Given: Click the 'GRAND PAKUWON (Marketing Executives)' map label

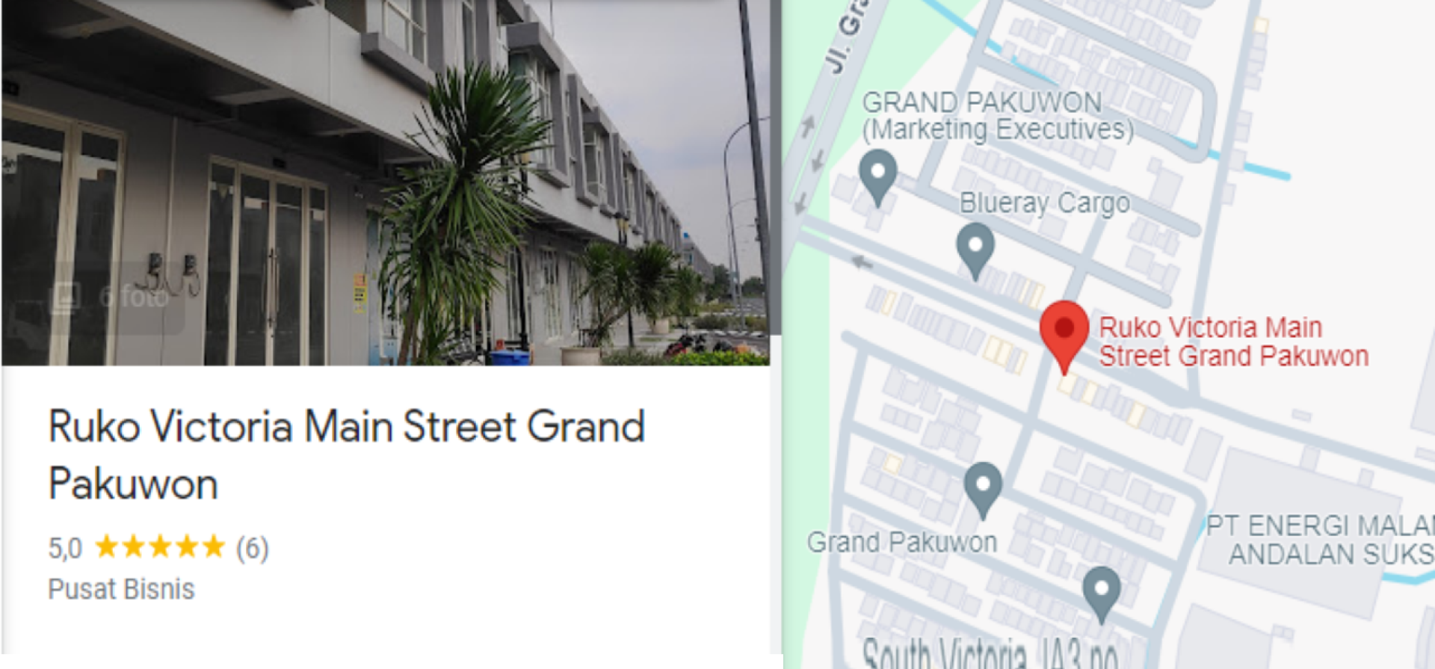Looking at the screenshot, I should click(998, 116).
